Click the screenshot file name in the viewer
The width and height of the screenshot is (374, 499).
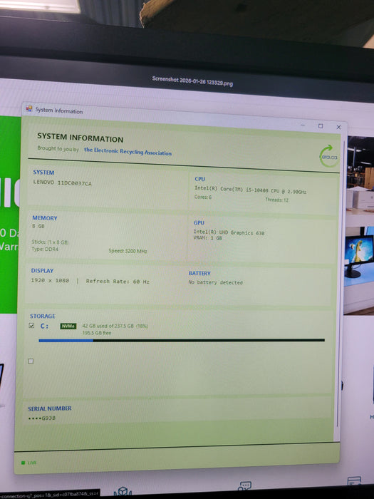pyautogui.click(x=192, y=81)
